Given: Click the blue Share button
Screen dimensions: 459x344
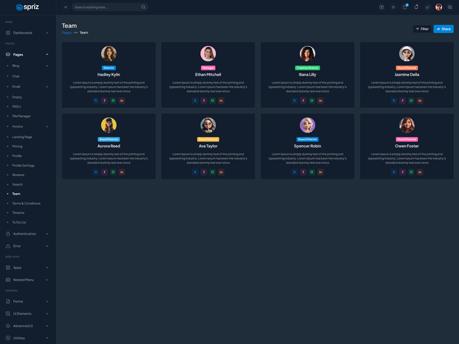Looking at the screenshot, I should 444,29.
